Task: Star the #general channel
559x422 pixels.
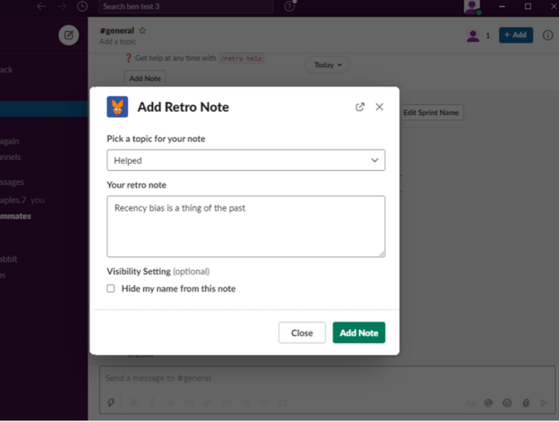Action: pyautogui.click(x=143, y=31)
